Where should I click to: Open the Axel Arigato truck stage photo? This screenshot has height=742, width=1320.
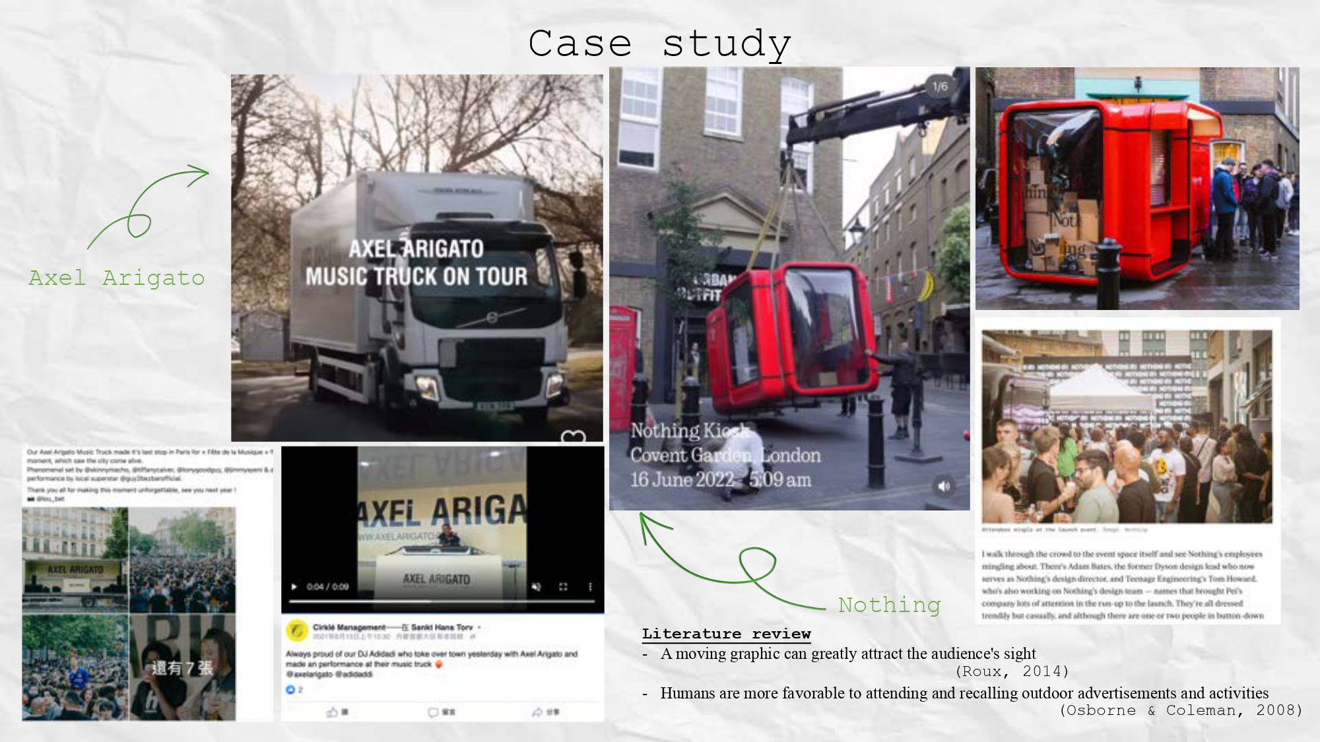pos(75,561)
